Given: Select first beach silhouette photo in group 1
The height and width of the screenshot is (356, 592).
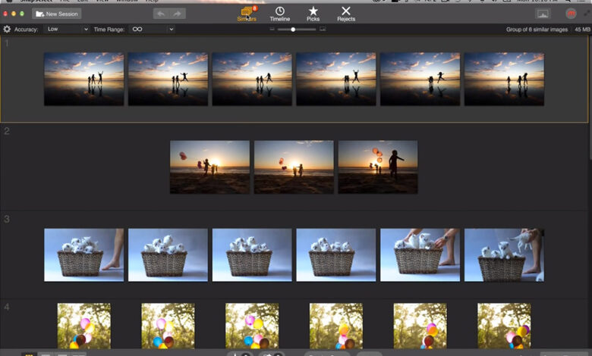Looking at the screenshot, I should (83, 79).
